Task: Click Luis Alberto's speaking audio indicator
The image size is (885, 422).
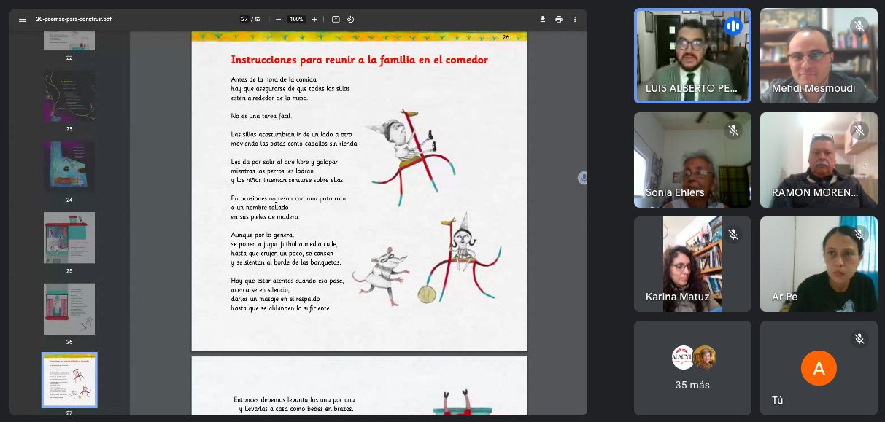Action: 733,27
